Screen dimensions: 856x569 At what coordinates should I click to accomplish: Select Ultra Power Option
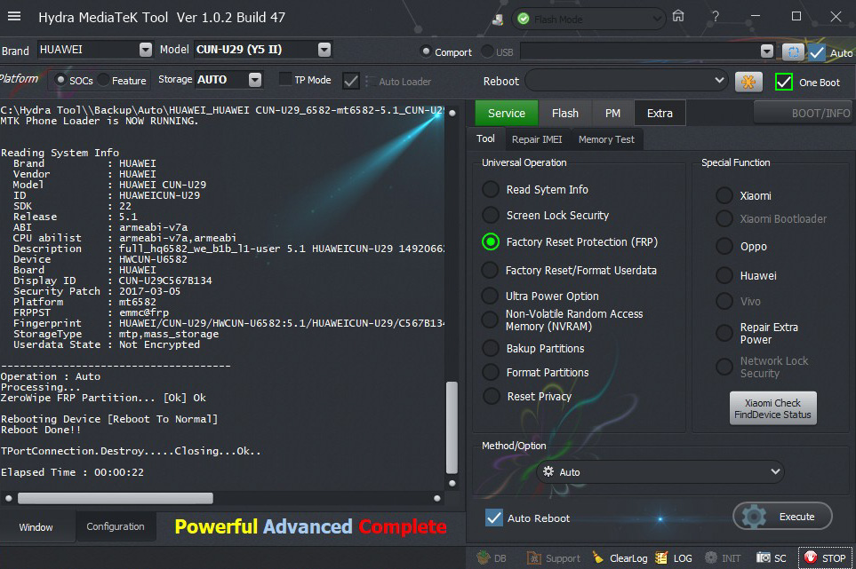pyautogui.click(x=491, y=296)
